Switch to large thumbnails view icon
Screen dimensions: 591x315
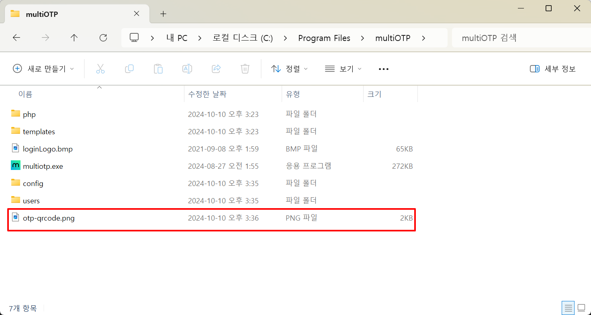(x=582, y=308)
